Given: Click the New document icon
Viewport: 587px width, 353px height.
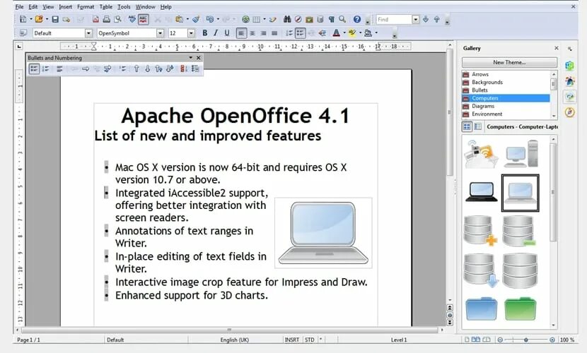Looking at the screenshot, I should click(x=23, y=20).
